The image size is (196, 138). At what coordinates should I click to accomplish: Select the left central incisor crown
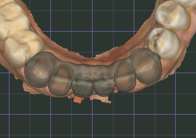coord(83,88)
